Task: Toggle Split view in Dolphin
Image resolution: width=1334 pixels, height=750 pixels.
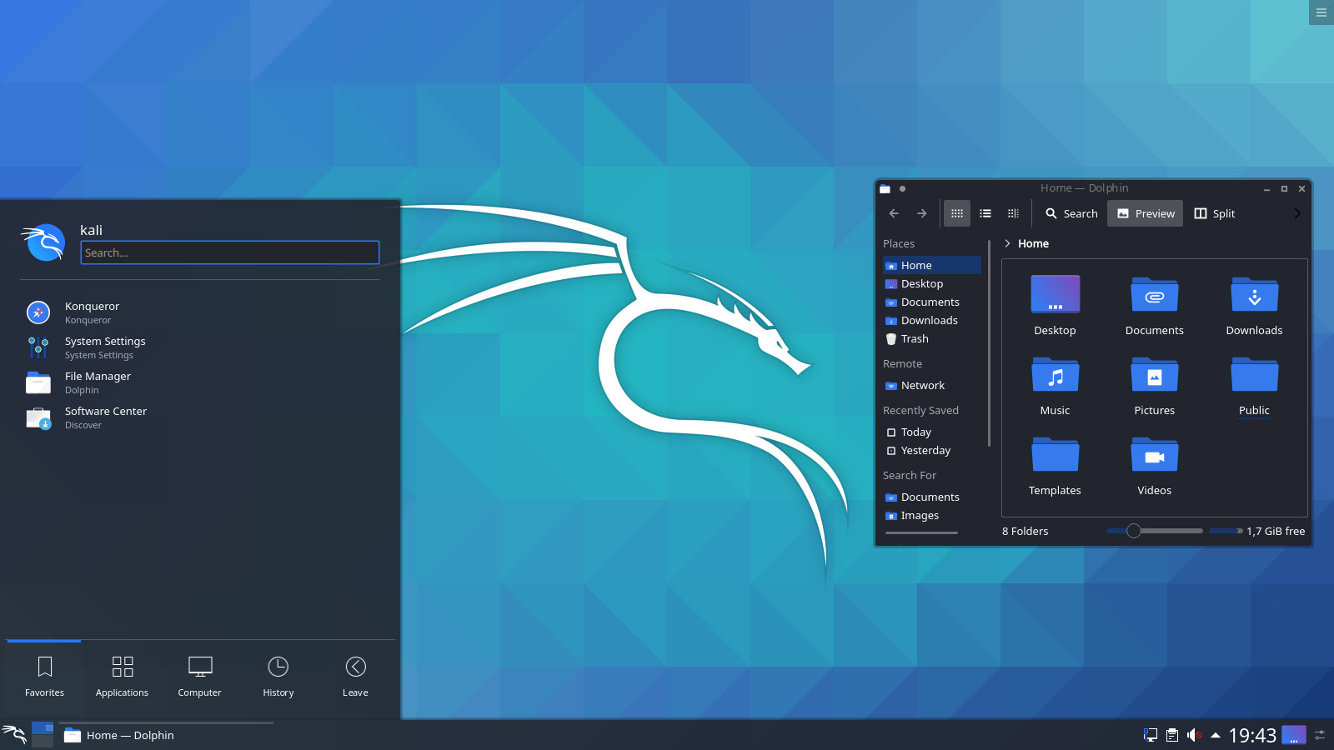Action: tap(1214, 213)
